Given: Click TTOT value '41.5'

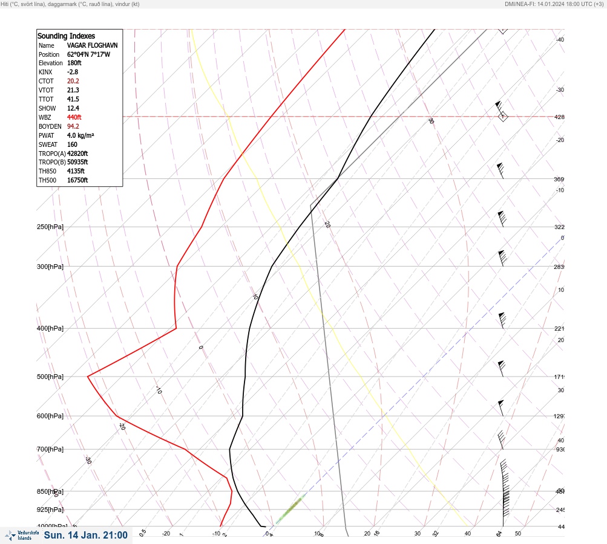Looking at the screenshot, I should [73, 99].
